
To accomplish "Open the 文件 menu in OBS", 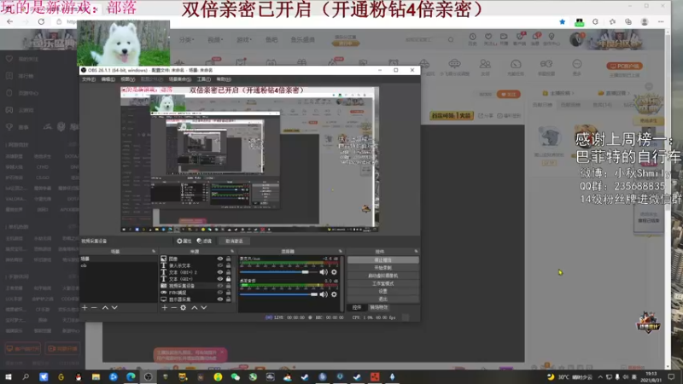I will click(89, 79).
